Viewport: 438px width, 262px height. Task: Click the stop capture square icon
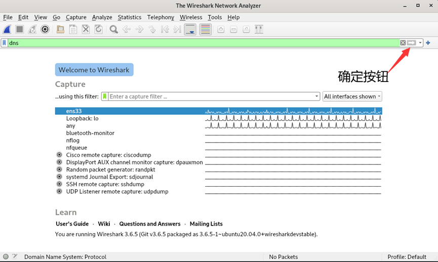(x=20, y=29)
